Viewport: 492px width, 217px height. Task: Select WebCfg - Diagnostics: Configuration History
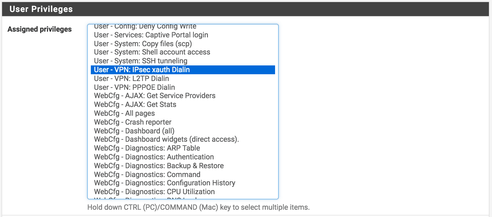point(183,183)
